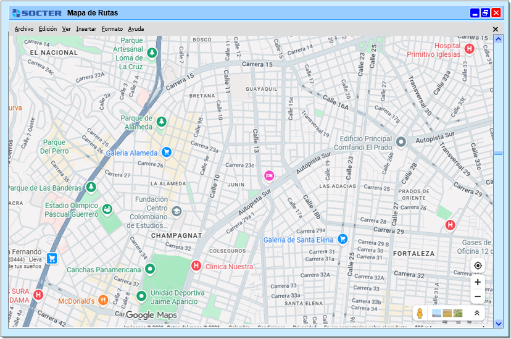Click the vertical scrollbar up arrow
This screenshot has width=511, height=339.
click(498, 40)
